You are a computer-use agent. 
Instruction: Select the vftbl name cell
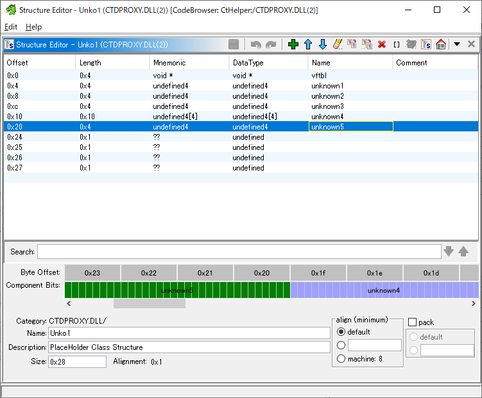pos(350,76)
